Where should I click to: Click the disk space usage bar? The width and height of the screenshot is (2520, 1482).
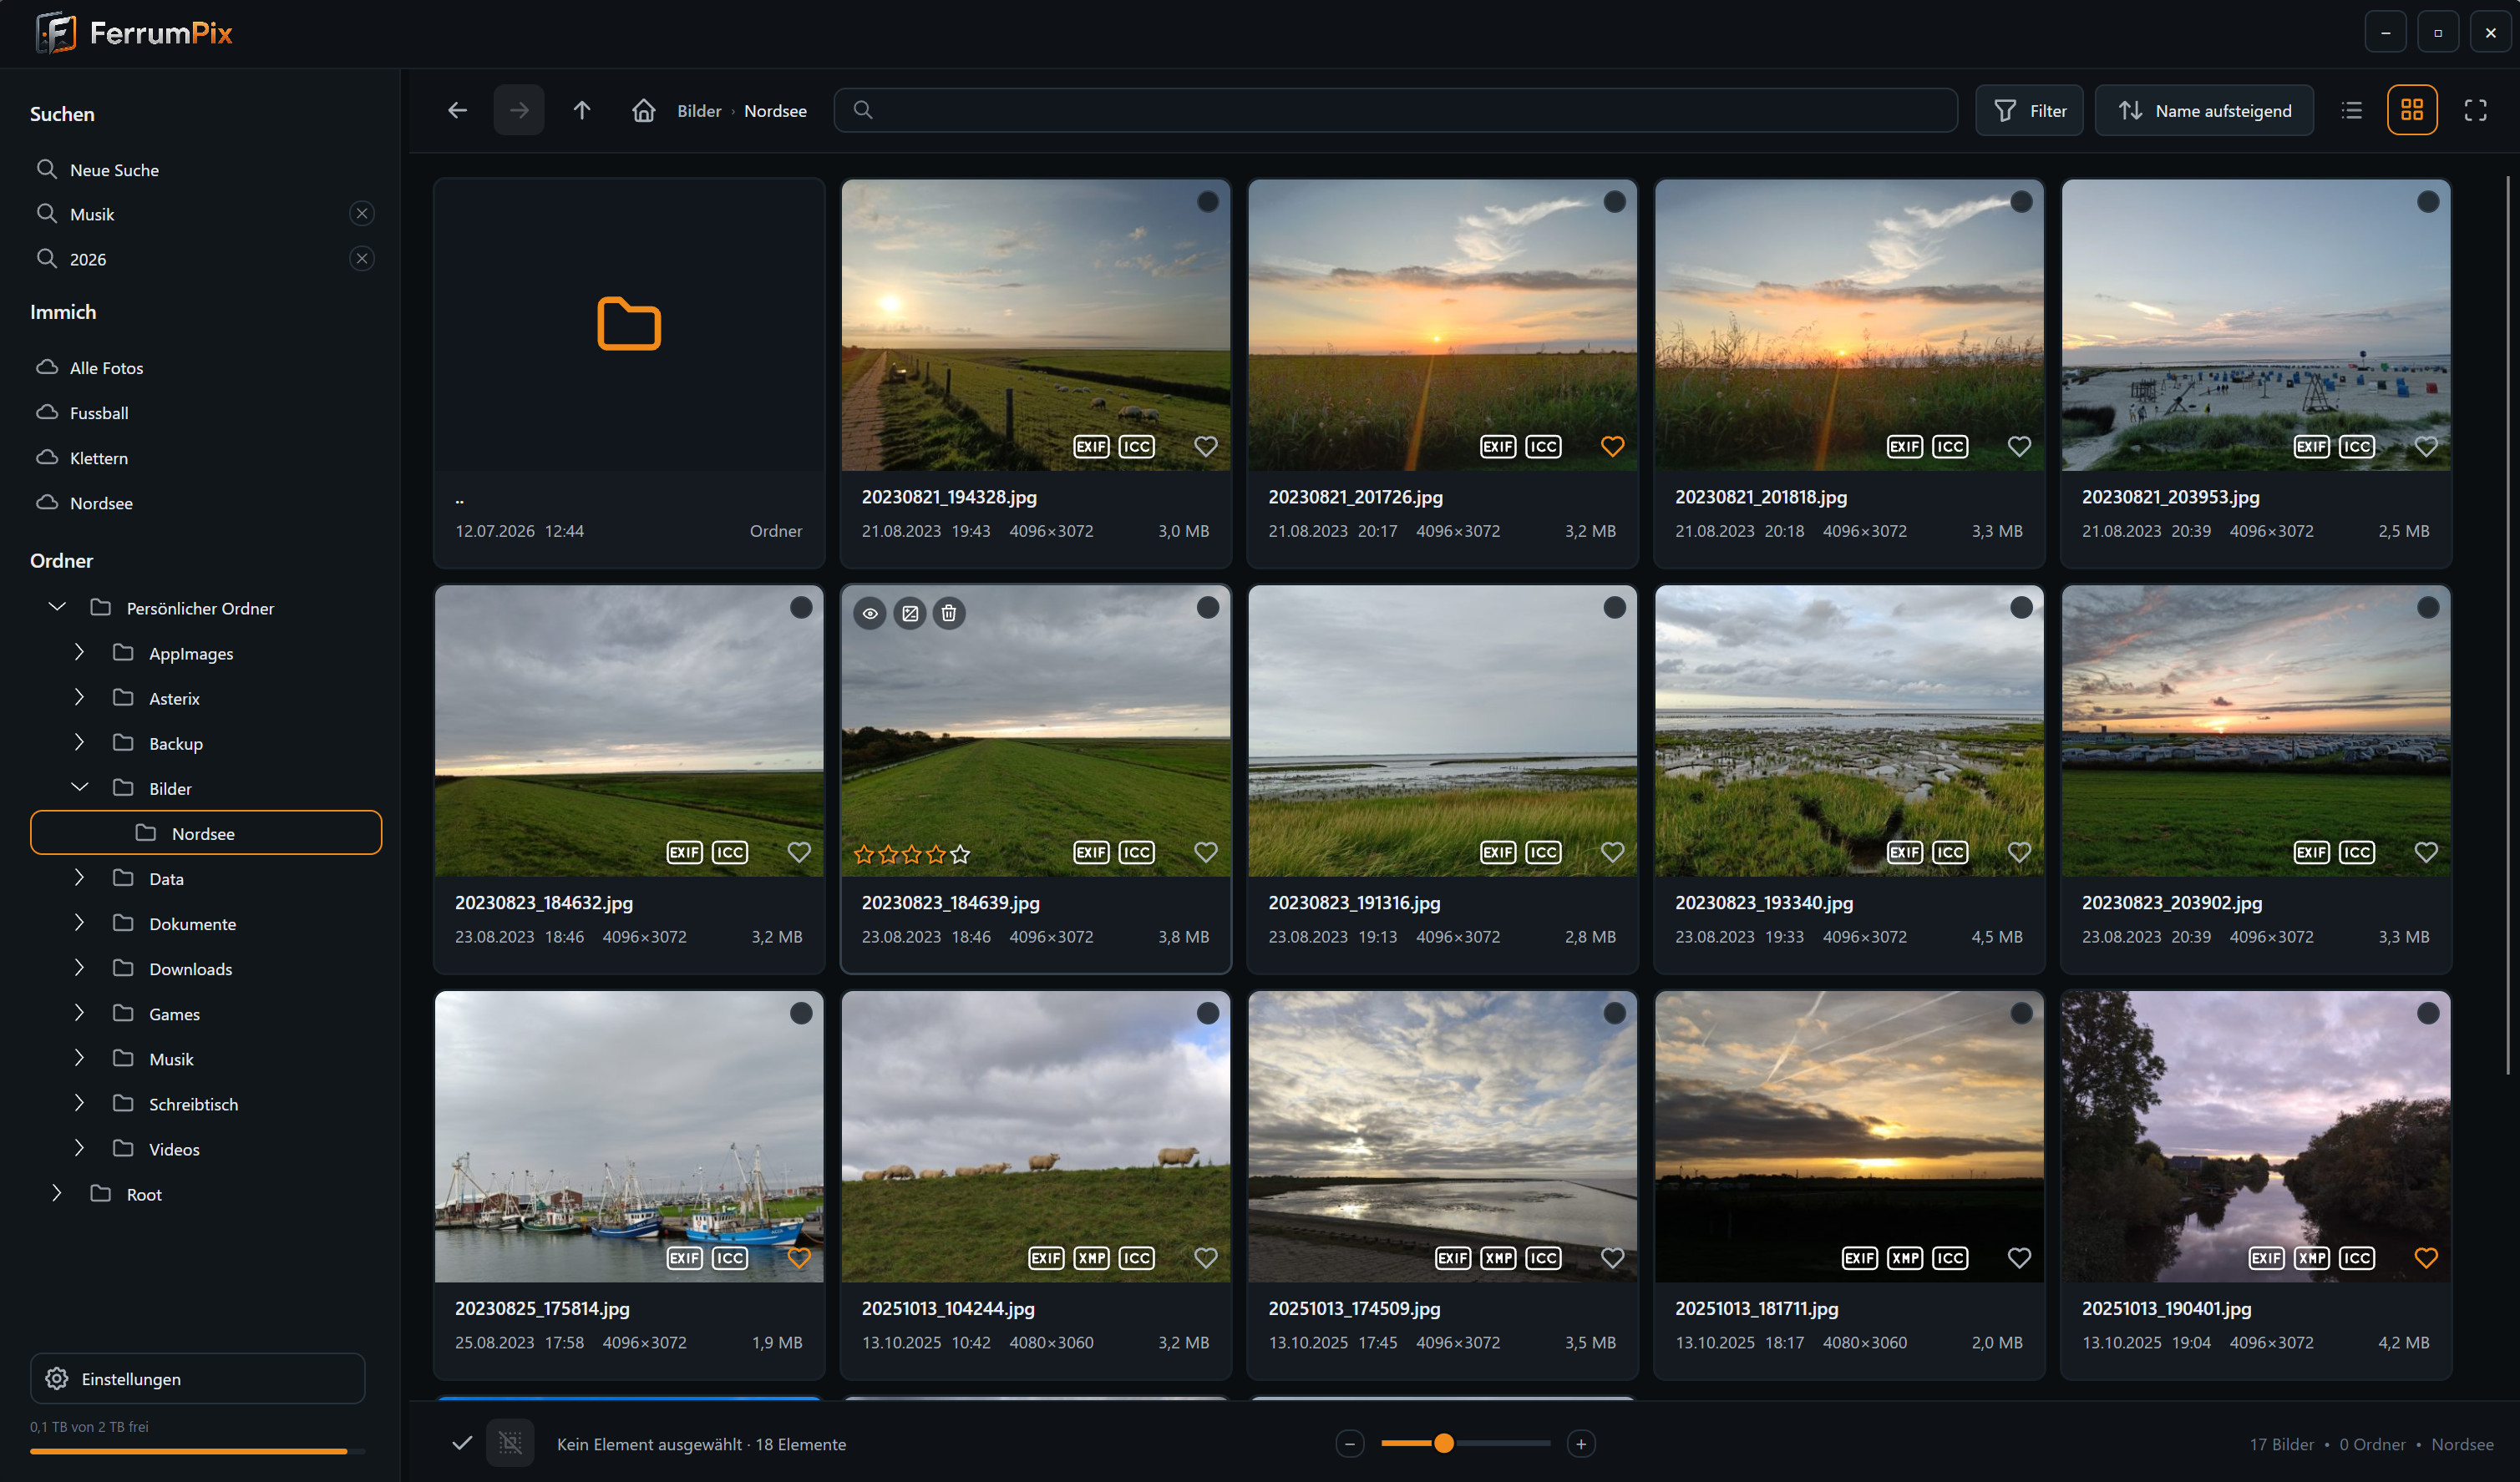point(197,1451)
